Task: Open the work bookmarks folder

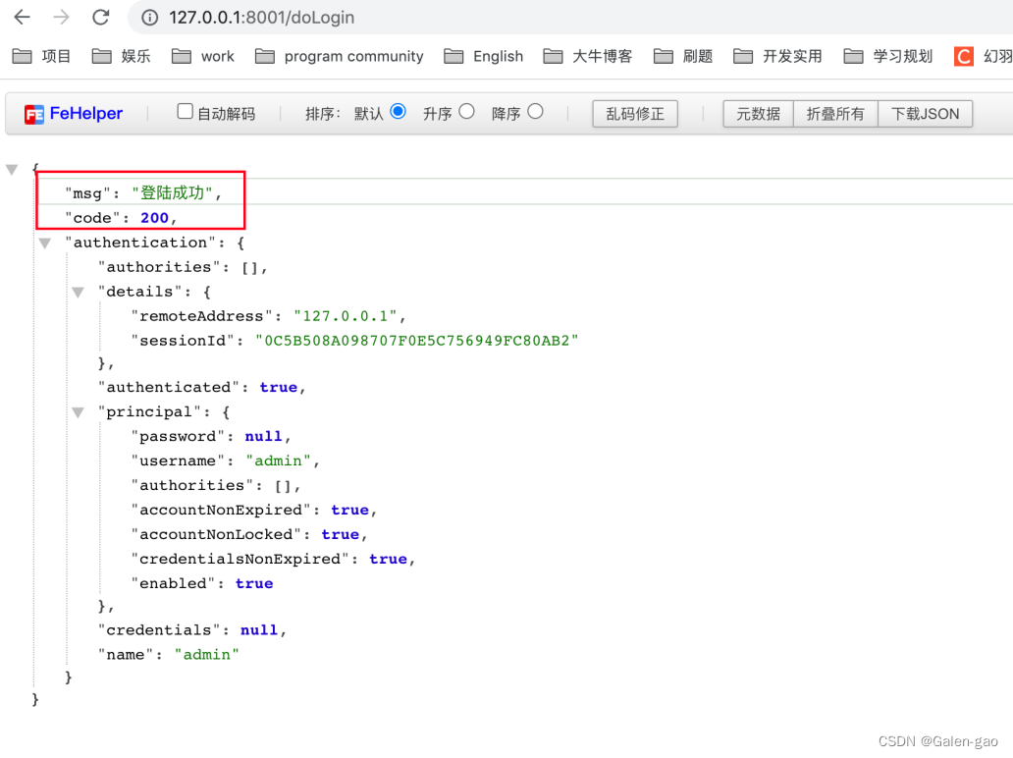Action: click(203, 56)
